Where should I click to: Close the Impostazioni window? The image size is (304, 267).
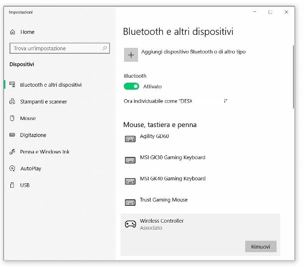[x=287, y=12]
